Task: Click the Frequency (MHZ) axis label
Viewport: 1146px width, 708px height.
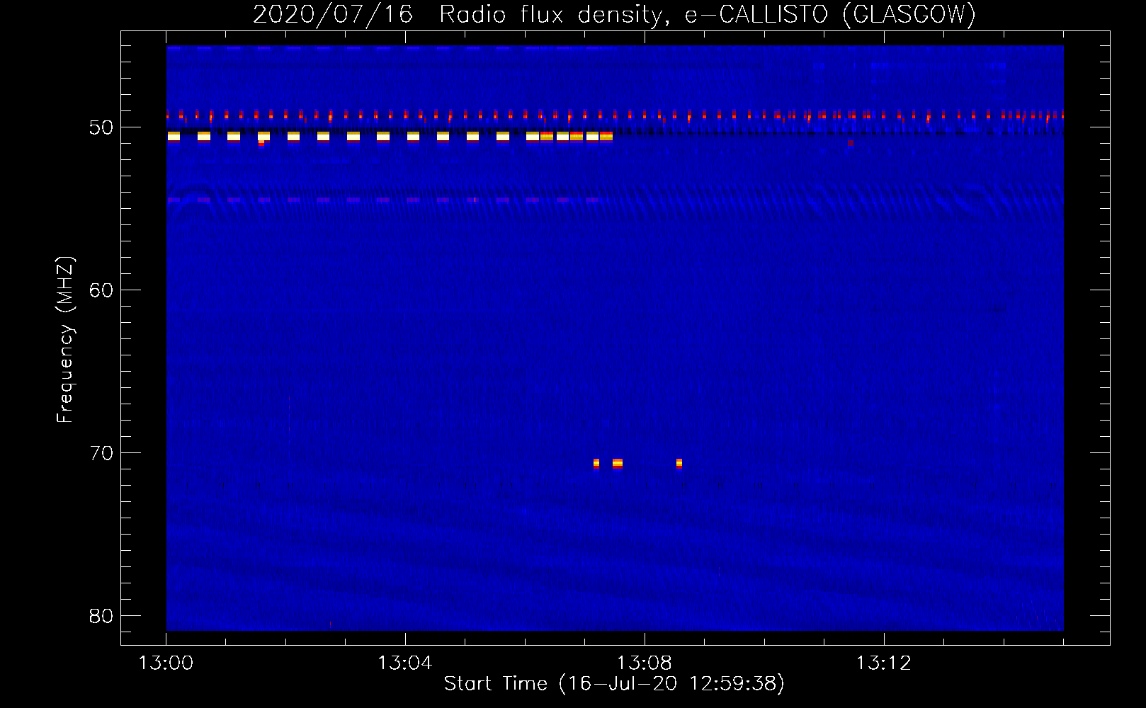Action: coord(65,340)
